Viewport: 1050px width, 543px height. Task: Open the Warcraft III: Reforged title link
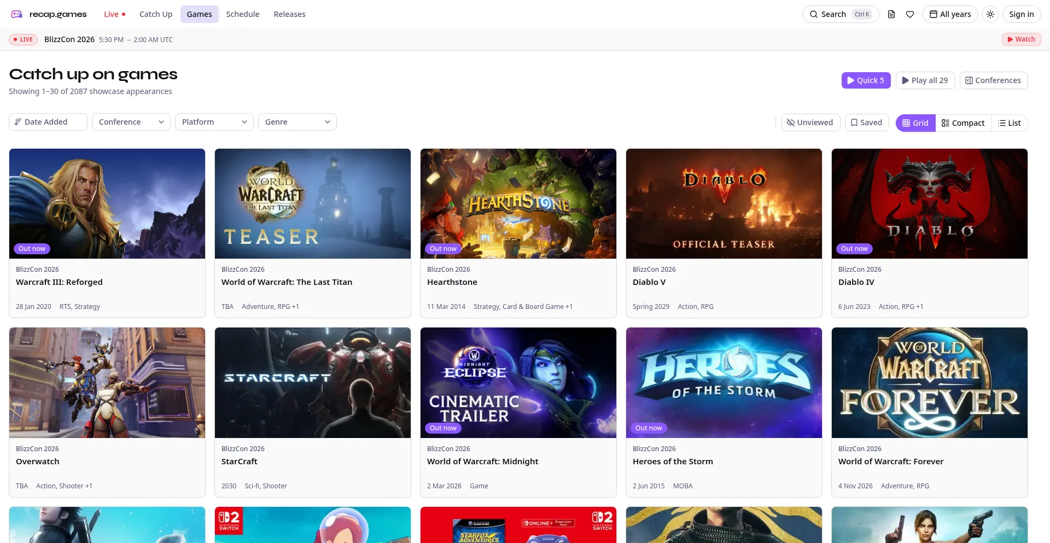(x=59, y=282)
